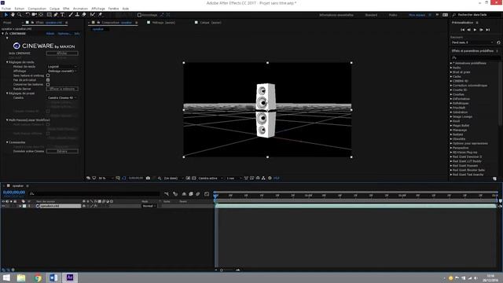Open the 'Moteur de rendu' dropdown

(62, 66)
